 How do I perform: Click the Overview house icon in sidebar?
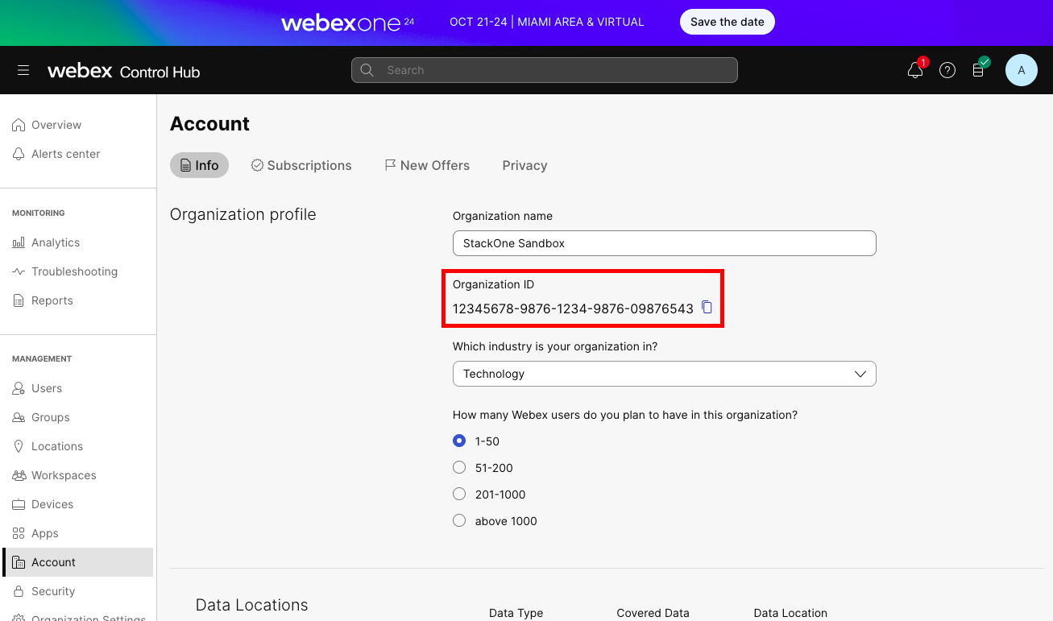pyautogui.click(x=19, y=125)
